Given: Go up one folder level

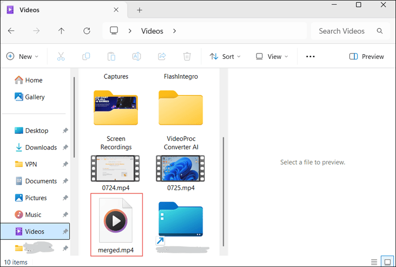Looking at the screenshot, I should tap(61, 31).
